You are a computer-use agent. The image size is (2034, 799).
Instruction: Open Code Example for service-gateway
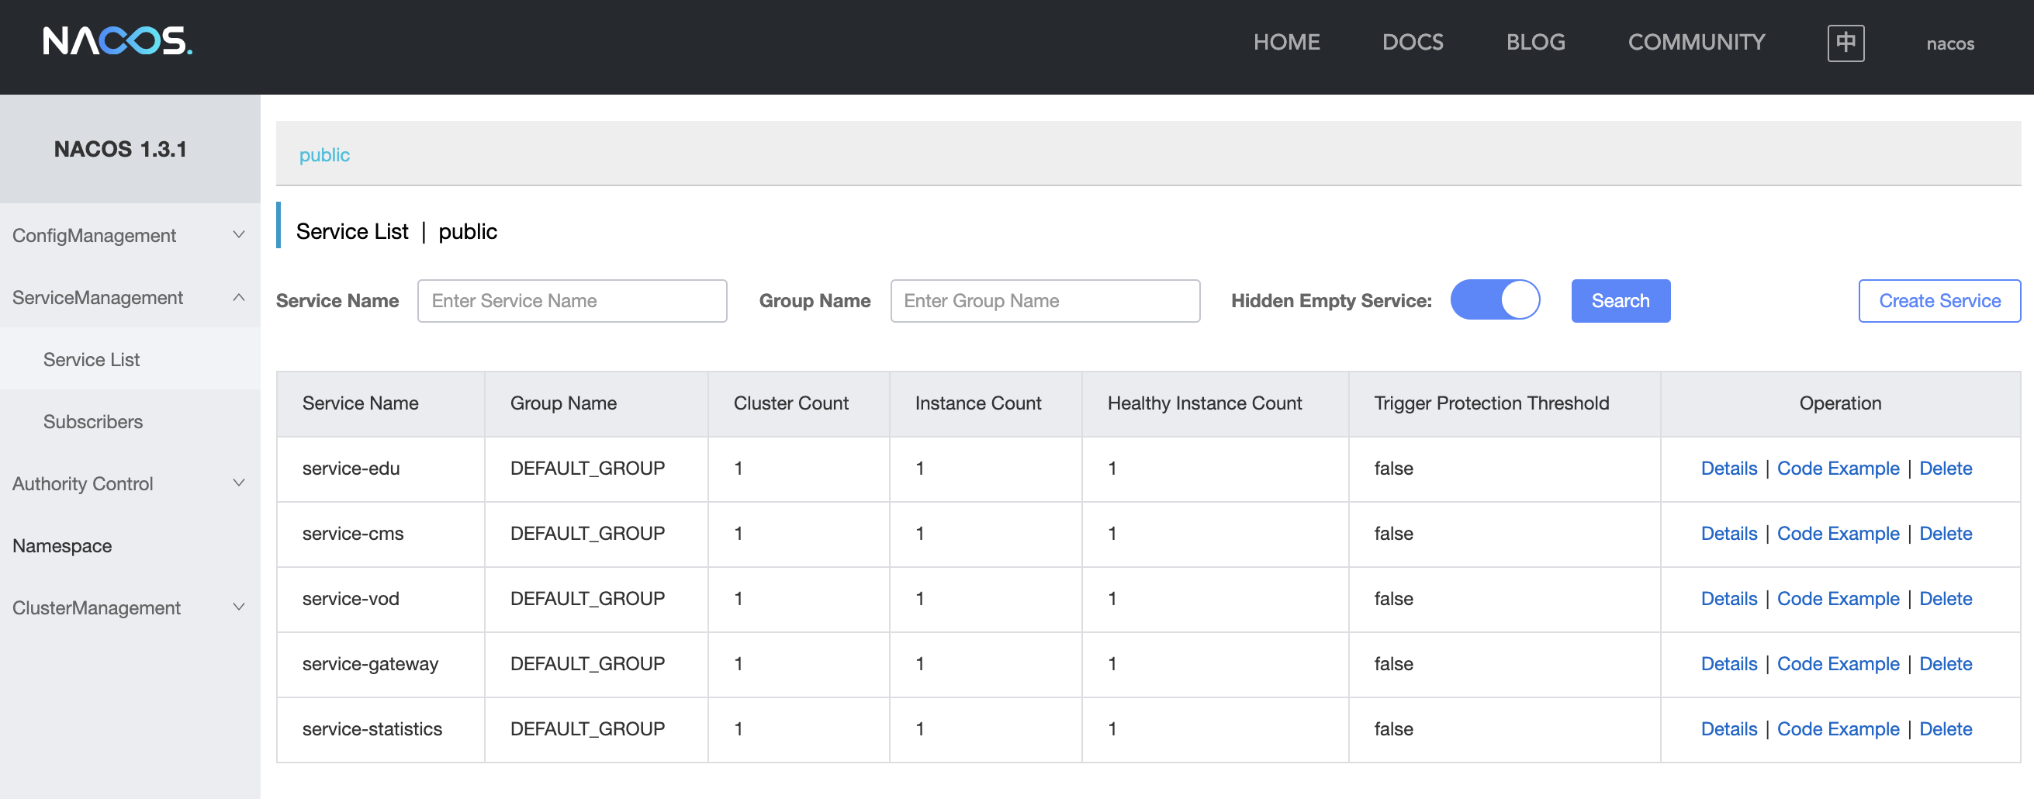pos(1838,663)
